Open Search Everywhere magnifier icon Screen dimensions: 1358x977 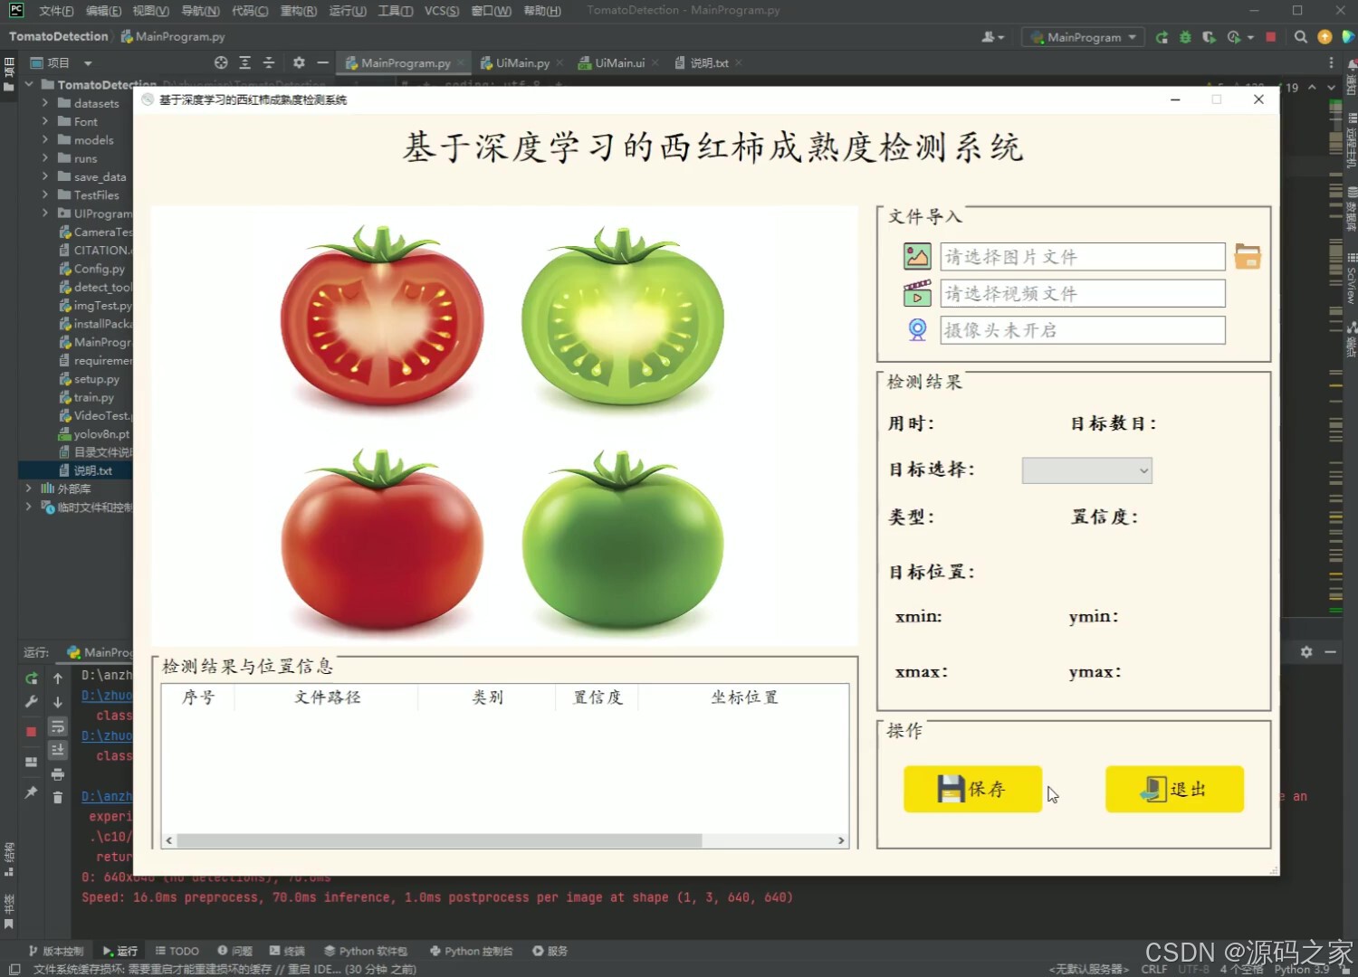tap(1299, 37)
